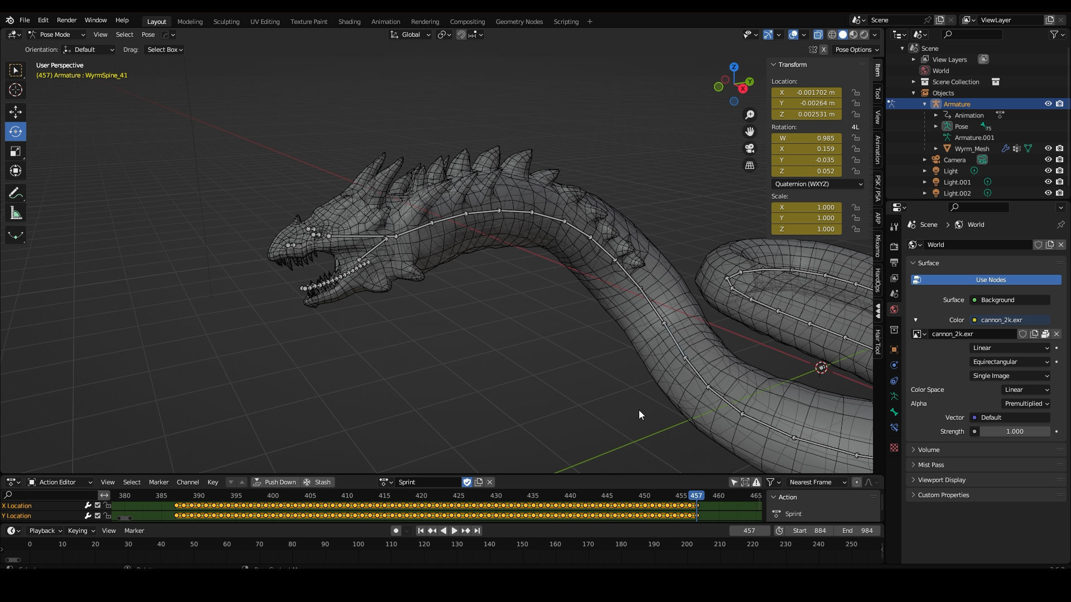The height and width of the screenshot is (602, 1071).
Task: Jump to the start frame playback button
Action: (x=421, y=531)
